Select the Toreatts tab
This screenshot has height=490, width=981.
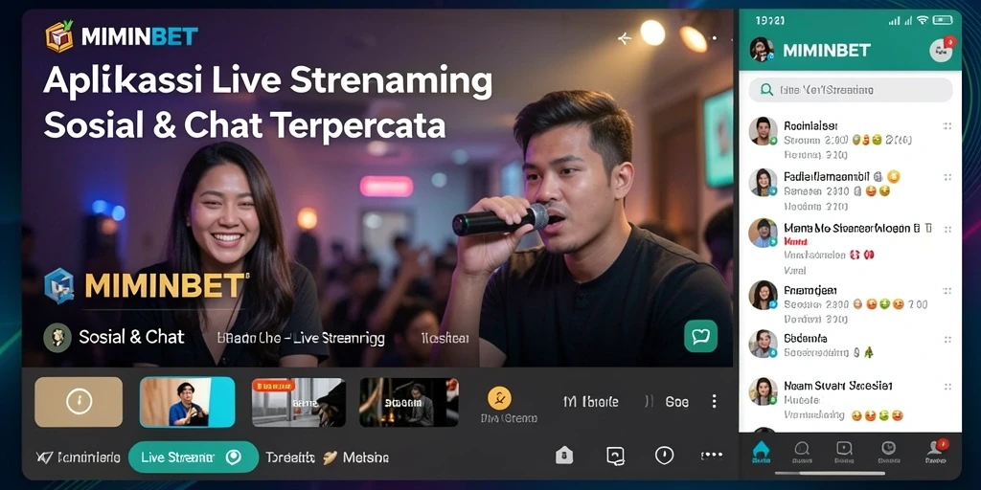pyautogui.click(x=290, y=457)
